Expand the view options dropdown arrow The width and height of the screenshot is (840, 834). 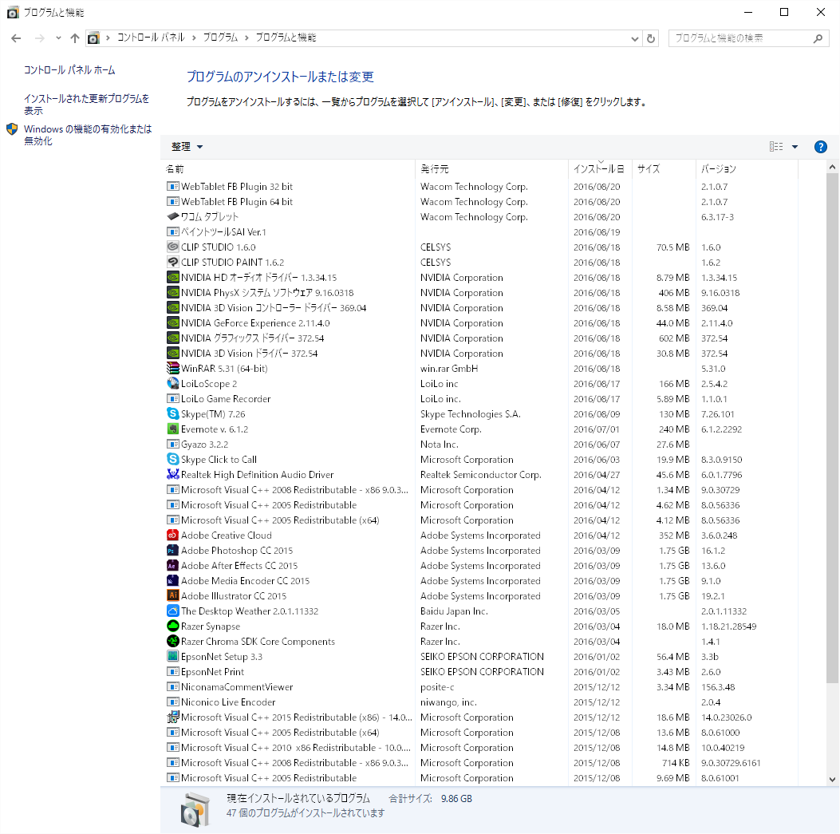click(795, 147)
